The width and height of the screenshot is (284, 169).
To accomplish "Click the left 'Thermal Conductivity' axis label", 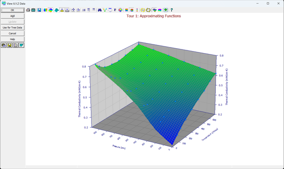I will point(80,99).
